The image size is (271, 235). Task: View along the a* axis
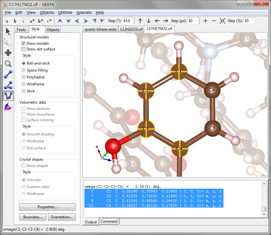tap(32, 21)
